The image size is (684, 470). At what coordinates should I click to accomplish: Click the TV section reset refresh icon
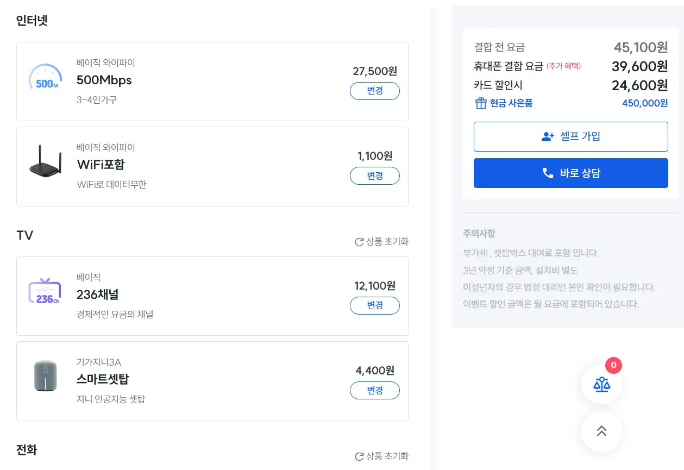359,242
